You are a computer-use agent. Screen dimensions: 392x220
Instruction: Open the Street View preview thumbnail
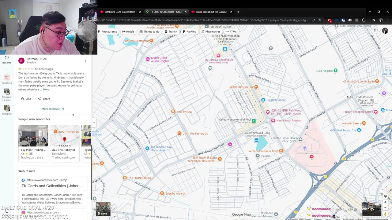[x=372, y=209]
